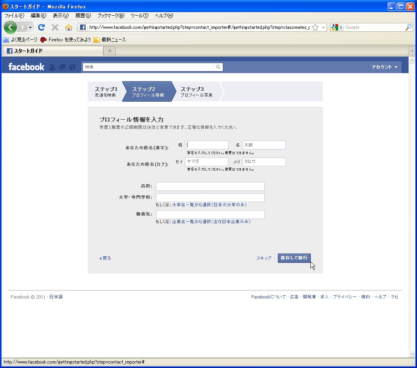The width and height of the screenshot is (417, 368).
Task: Click the Facebook search magnifier button
Action: pos(218,67)
